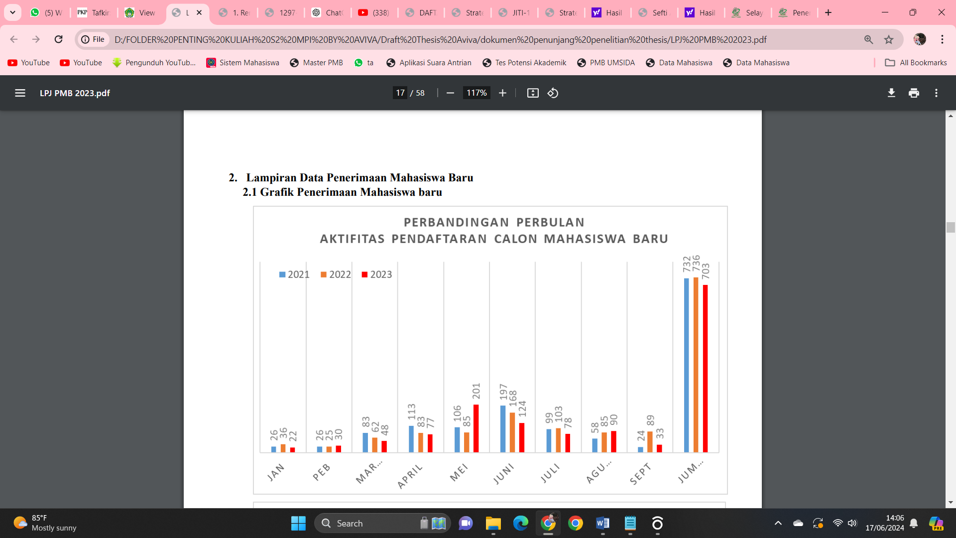This screenshot has width=956, height=538.
Task: Bookmark this page with star icon
Action: pos(889,39)
